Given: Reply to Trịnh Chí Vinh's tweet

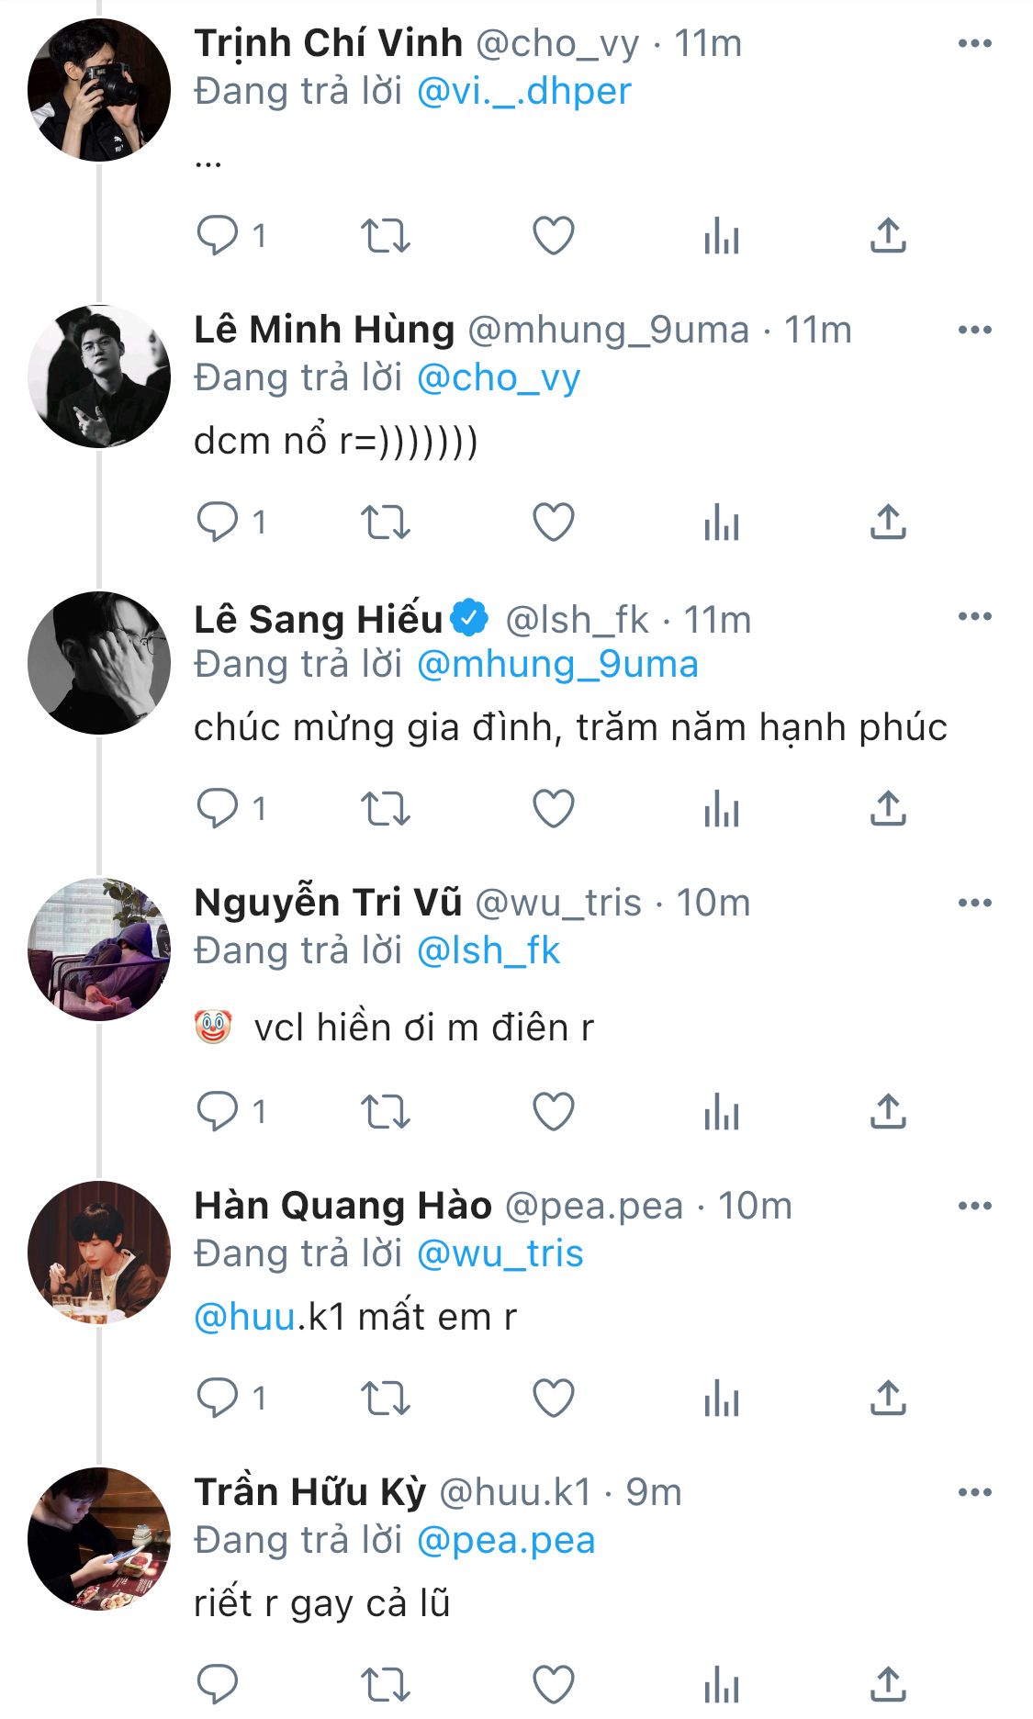Looking at the screenshot, I should 218,235.
